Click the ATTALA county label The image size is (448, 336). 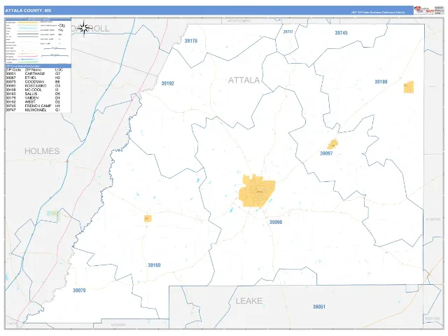[244, 80]
